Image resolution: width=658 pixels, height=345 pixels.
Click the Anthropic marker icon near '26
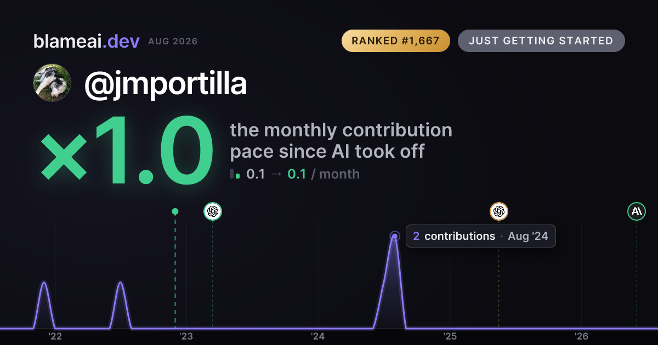(637, 211)
